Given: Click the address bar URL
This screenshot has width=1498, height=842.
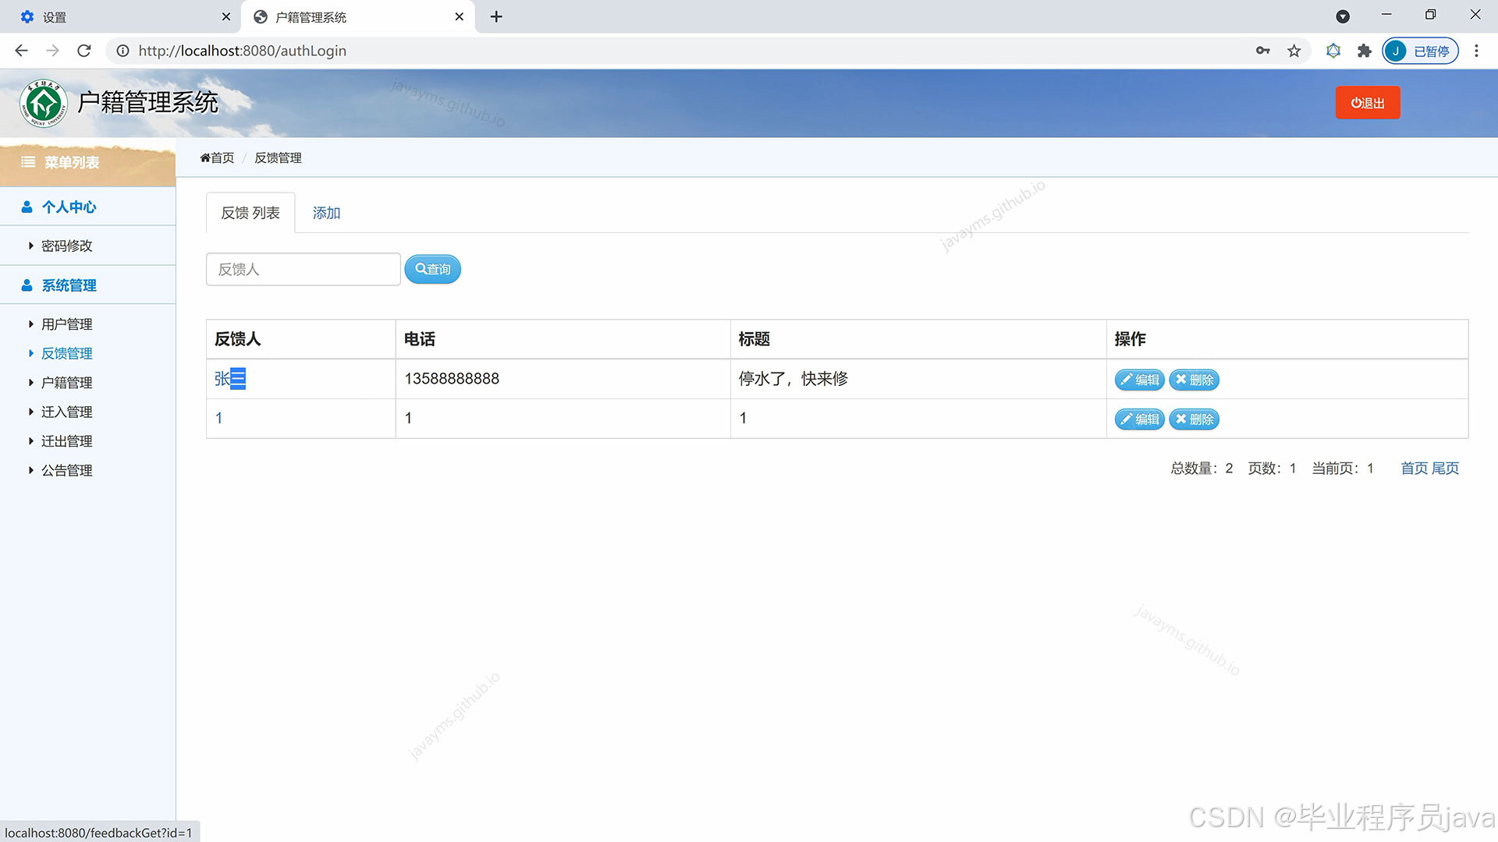Looking at the screenshot, I should click(243, 51).
